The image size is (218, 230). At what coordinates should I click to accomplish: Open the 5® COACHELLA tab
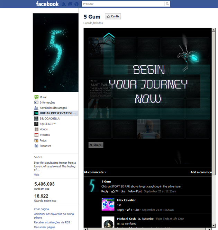[x=50, y=118]
